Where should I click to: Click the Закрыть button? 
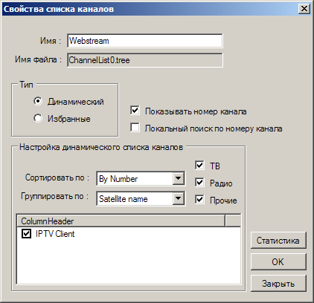(x=278, y=283)
